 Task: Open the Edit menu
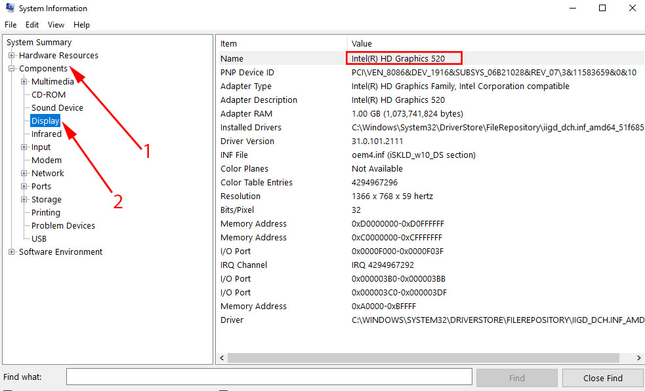(31, 24)
